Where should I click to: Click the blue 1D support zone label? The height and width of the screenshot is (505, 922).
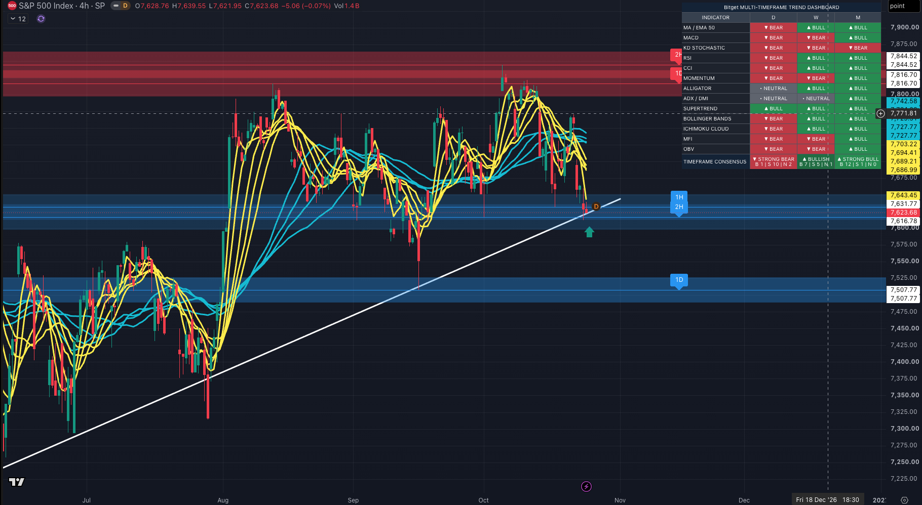(x=679, y=280)
